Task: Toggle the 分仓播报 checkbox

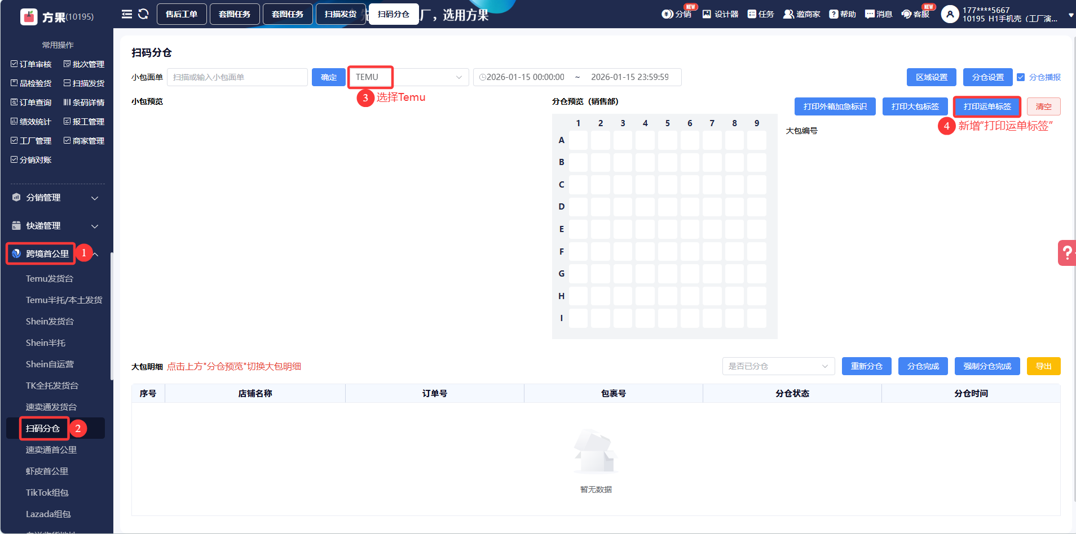Action: 1021,77
